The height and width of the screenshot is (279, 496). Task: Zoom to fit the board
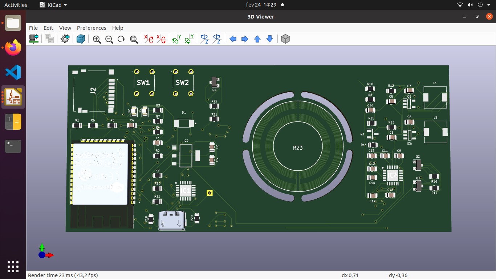[x=134, y=39]
